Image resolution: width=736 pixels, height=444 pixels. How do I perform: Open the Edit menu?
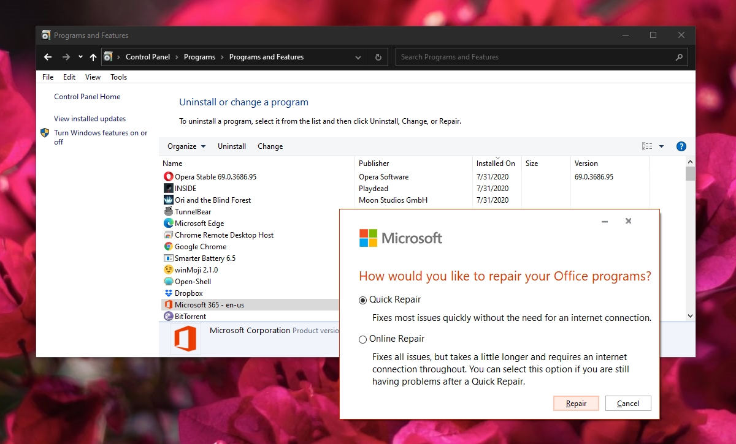point(69,77)
